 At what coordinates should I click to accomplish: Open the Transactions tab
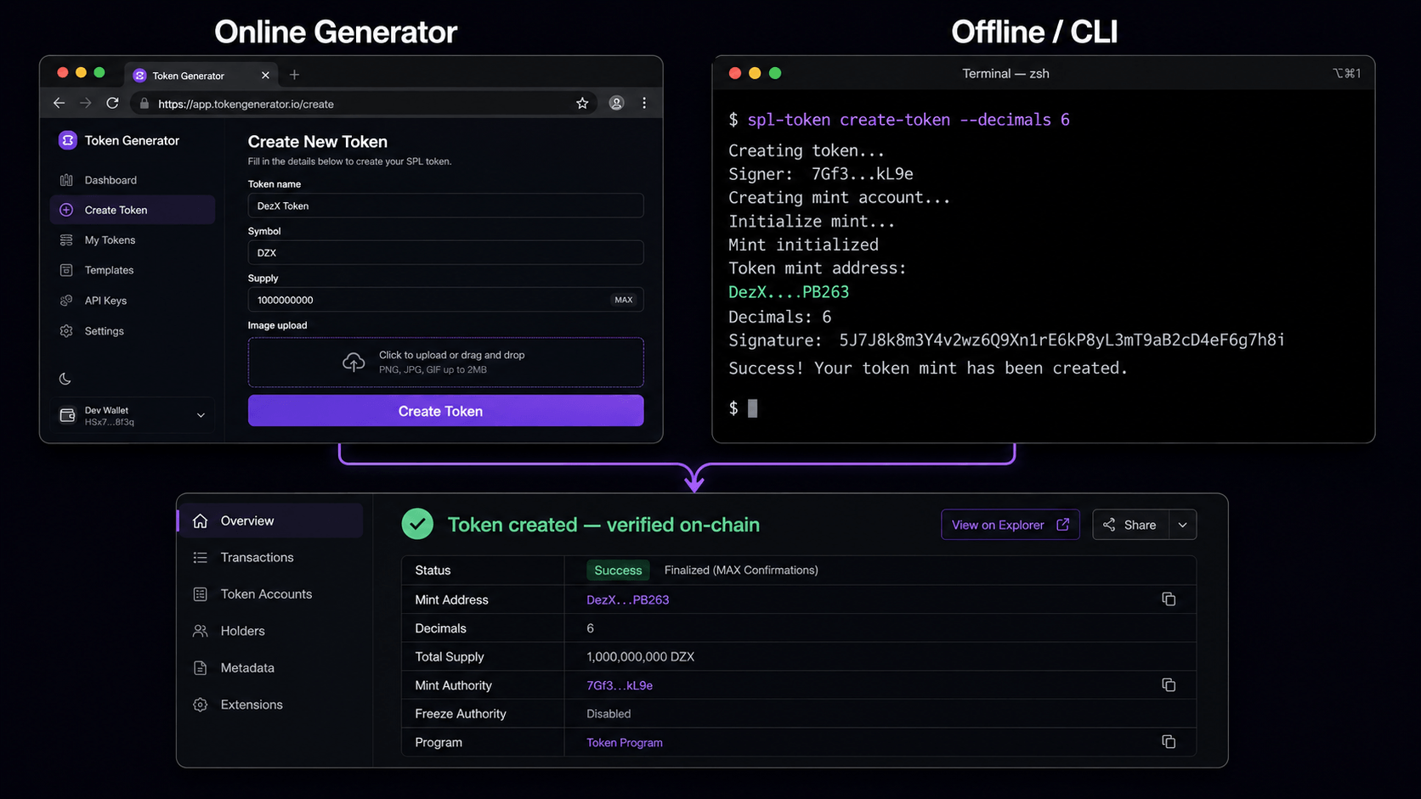270,557
